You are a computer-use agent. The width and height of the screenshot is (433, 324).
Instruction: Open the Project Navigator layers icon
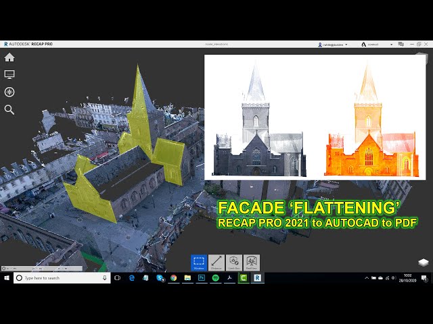pyautogui.click(x=424, y=263)
